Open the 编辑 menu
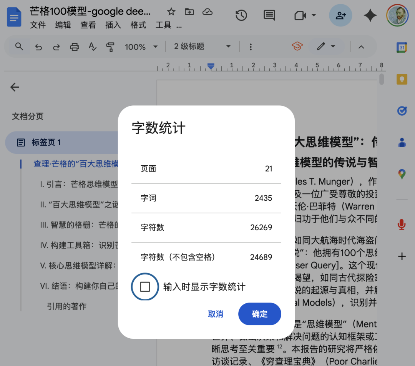Viewport: 415px width, 366px height. [x=63, y=25]
